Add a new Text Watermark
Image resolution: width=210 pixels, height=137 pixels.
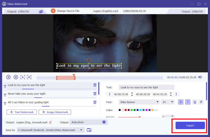pyautogui.click(x=22, y=112)
